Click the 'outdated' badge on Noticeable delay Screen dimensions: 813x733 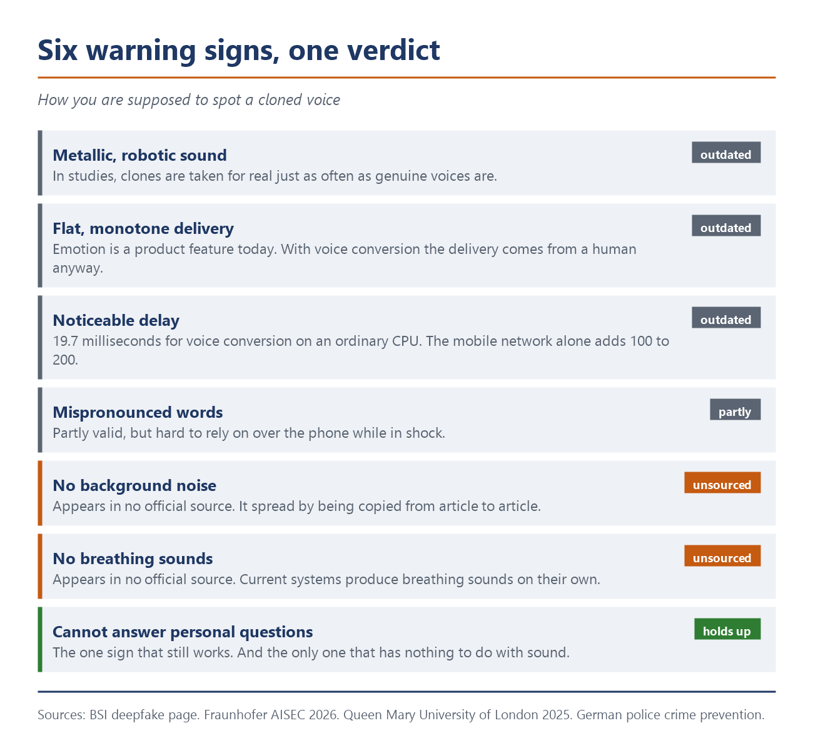click(x=725, y=318)
